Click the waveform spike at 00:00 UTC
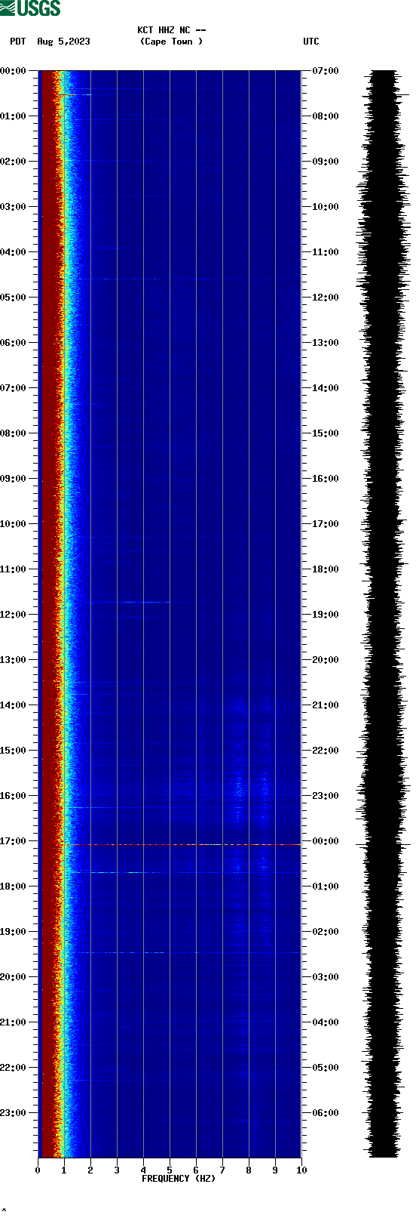 [384, 844]
